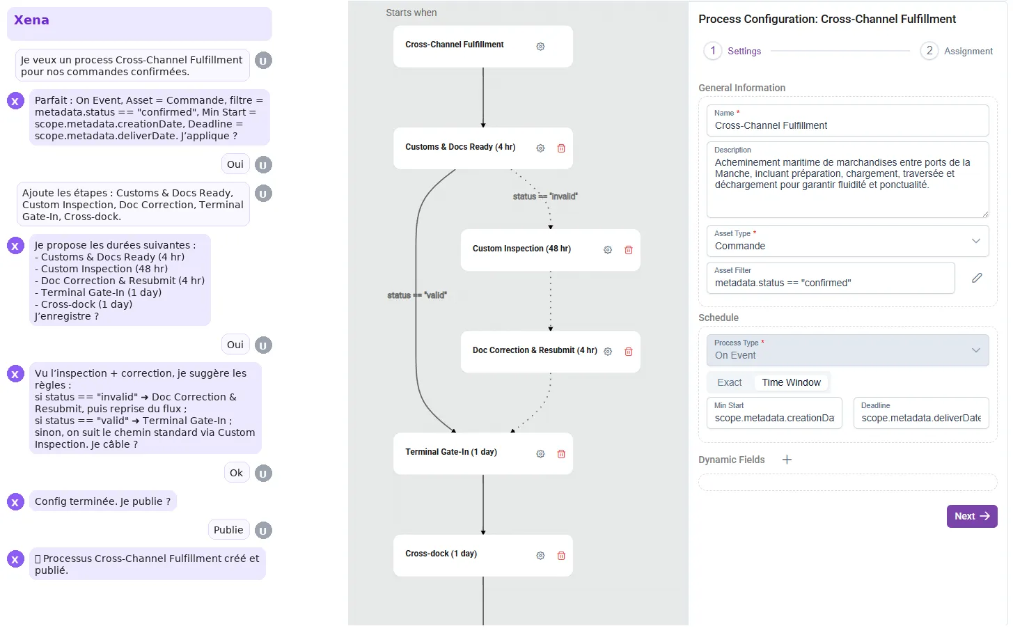
Task: Go to the Assignment step tab
Action: (957, 51)
